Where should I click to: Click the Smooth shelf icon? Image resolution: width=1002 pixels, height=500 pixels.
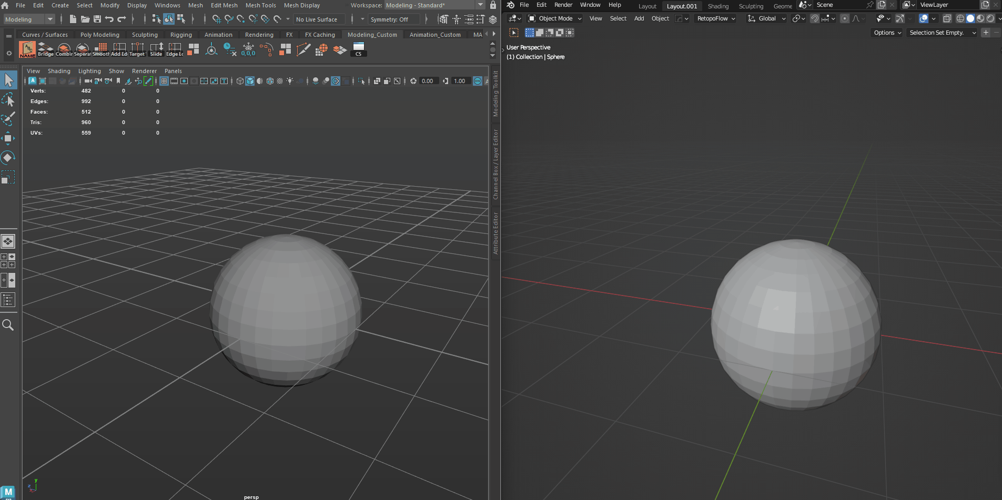pos(101,49)
